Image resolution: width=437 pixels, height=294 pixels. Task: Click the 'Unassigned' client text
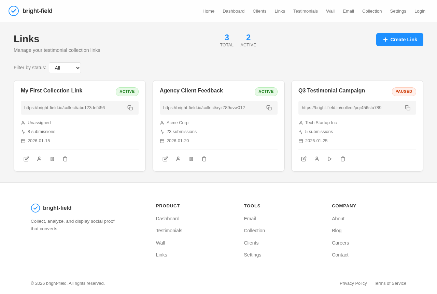(x=39, y=123)
